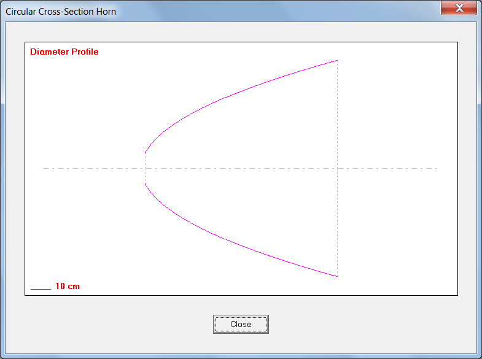Click the 'Circular Cross-Section Horn' window title
The image size is (482, 359).
(61, 12)
